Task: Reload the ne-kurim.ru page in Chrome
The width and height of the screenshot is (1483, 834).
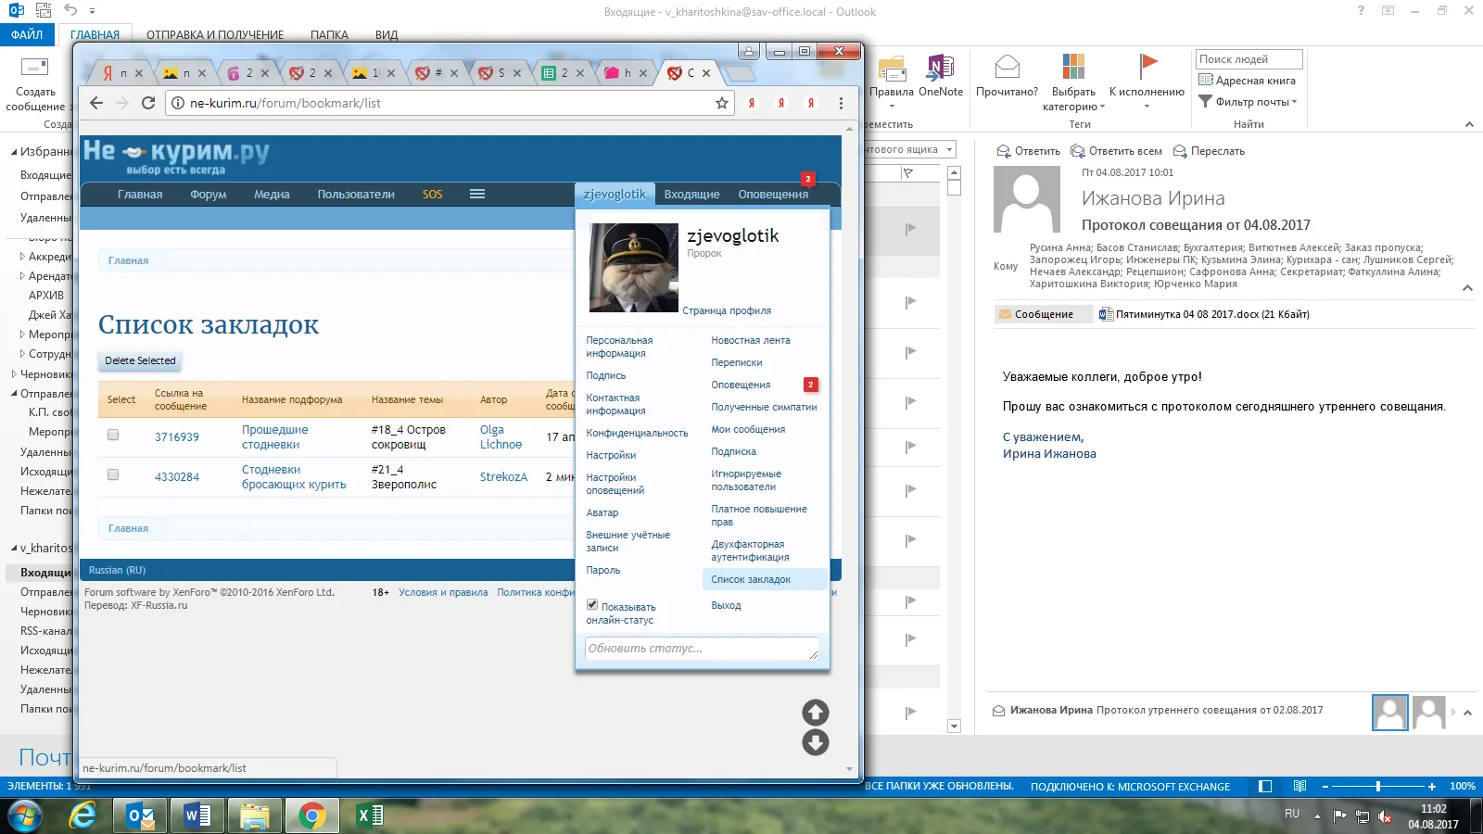Action: [148, 103]
